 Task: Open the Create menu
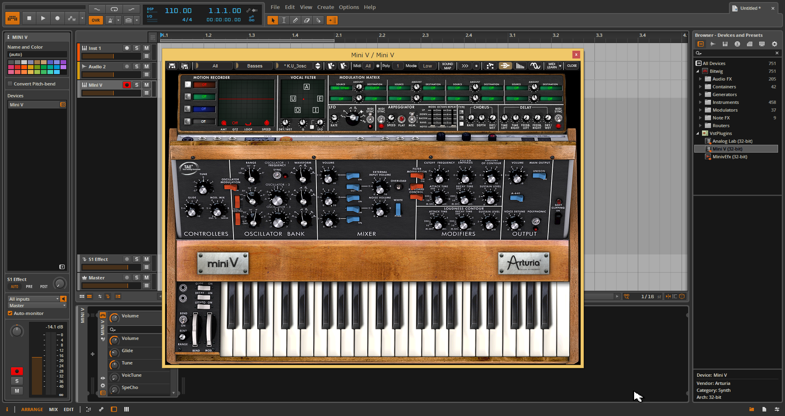pyautogui.click(x=325, y=7)
